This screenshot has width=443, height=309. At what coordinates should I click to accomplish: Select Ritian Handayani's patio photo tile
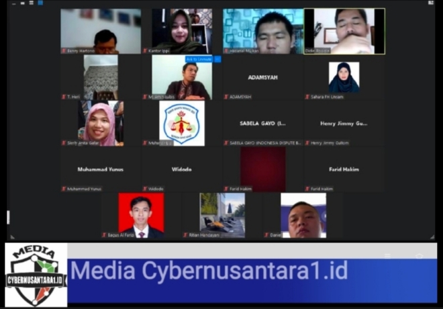coord(222,216)
